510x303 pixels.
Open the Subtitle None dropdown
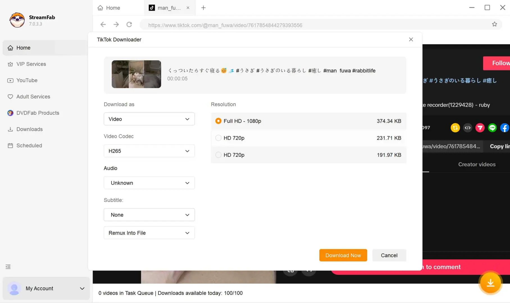click(x=149, y=215)
